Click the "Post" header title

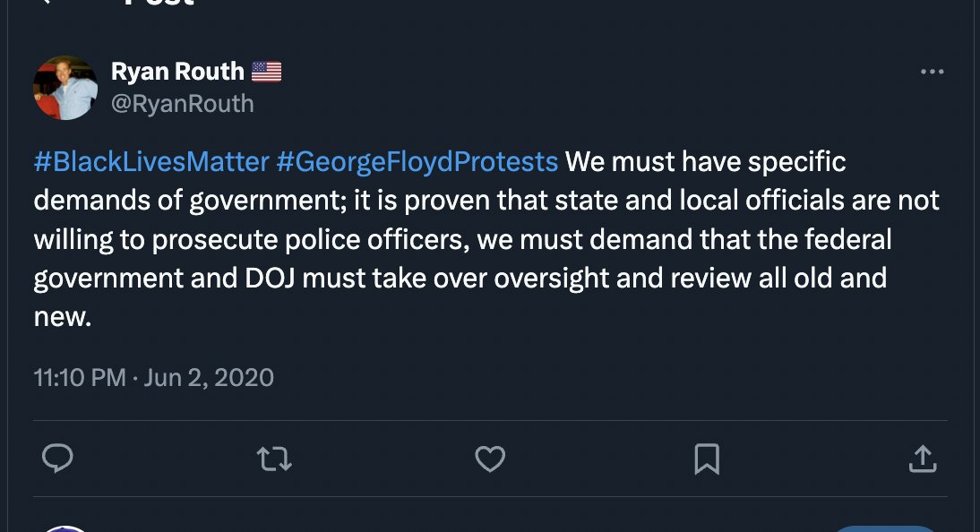coord(159,3)
